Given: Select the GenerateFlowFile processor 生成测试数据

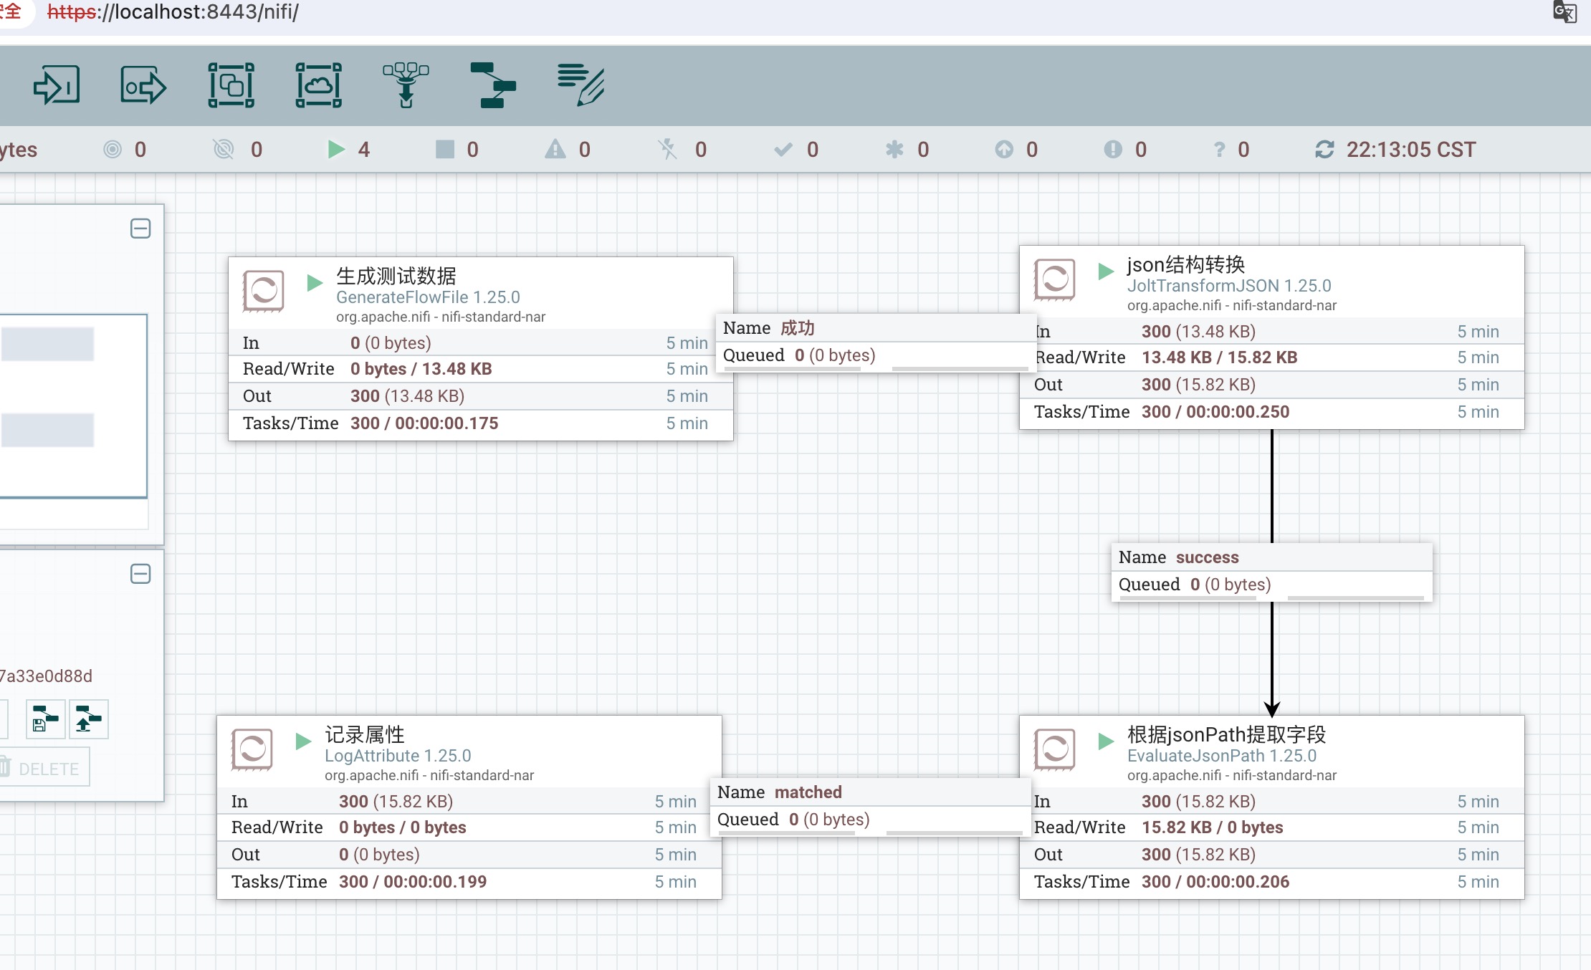Looking at the screenshot, I should [x=396, y=276].
